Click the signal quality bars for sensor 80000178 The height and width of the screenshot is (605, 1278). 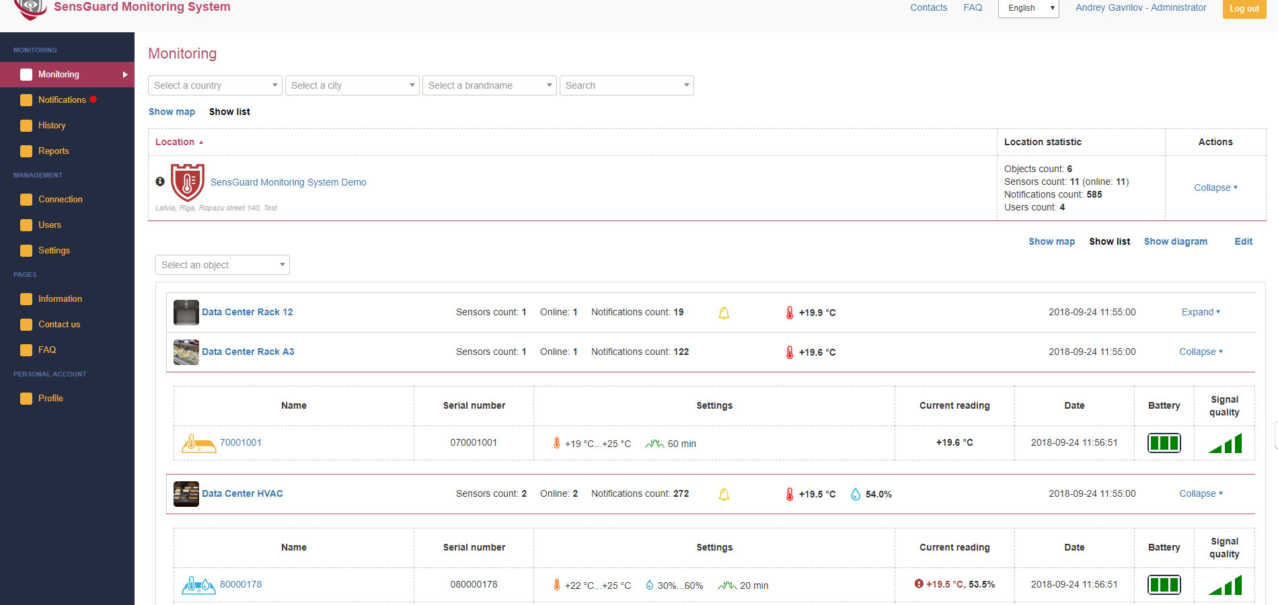coord(1225,585)
